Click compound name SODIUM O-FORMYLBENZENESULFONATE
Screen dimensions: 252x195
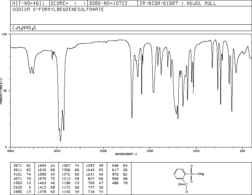point(58,9)
